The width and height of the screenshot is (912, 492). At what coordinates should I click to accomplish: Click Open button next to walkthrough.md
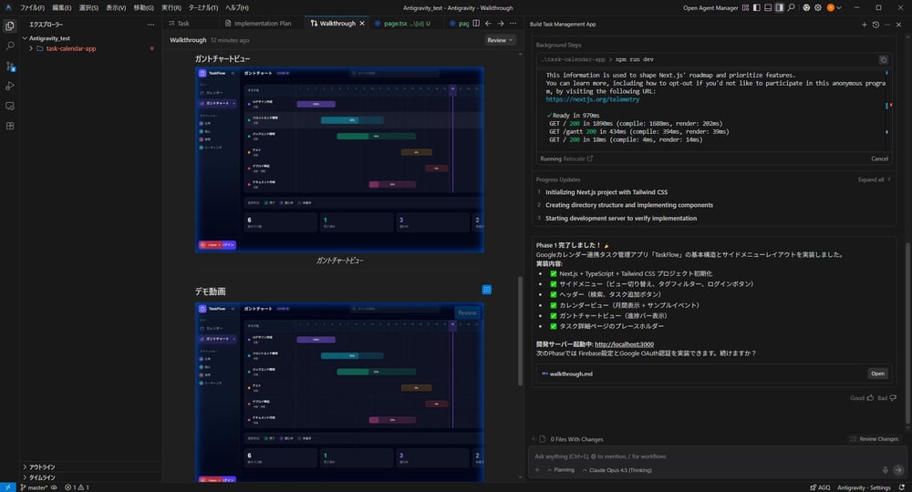point(877,374)
